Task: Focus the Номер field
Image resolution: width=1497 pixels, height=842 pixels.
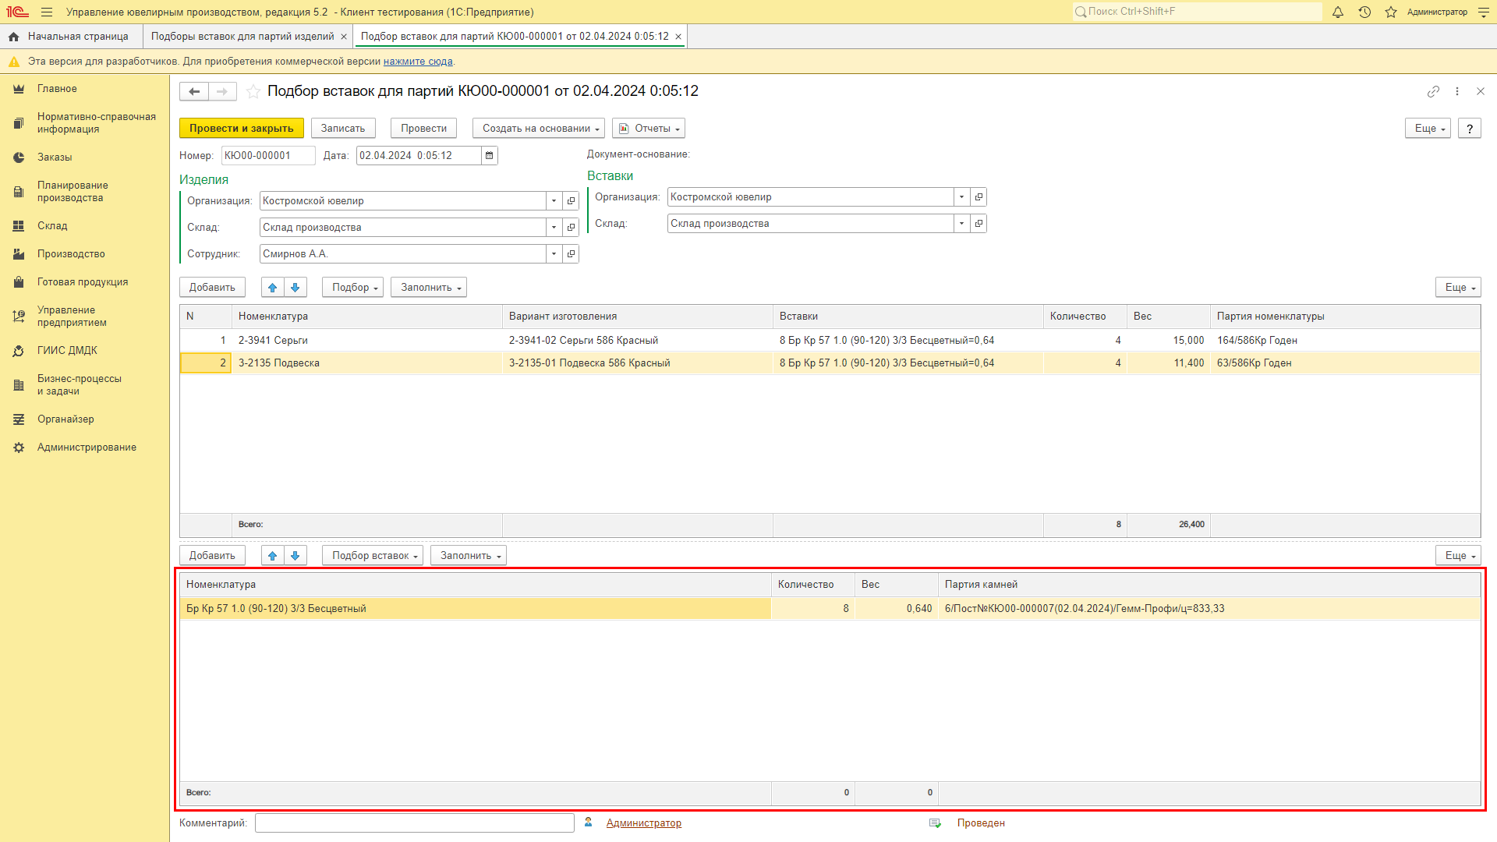Action: (x=268, y=156)
